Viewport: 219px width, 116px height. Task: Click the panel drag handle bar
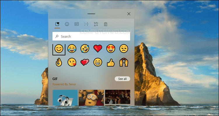point(91,14)
